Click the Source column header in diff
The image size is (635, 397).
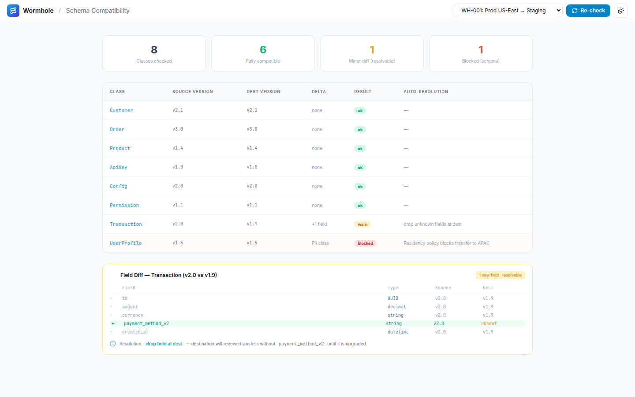443,288
